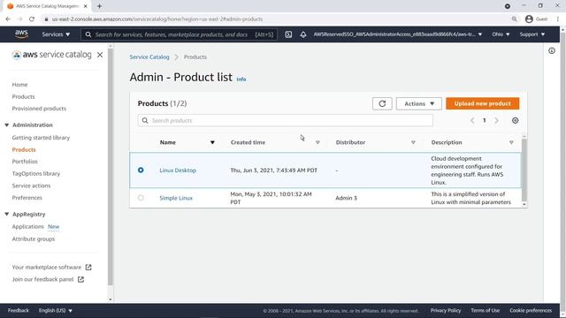This screenshot has height=318, width=566.
Task: Open Attribute groups in the sidebar
Action: point(34,239)
